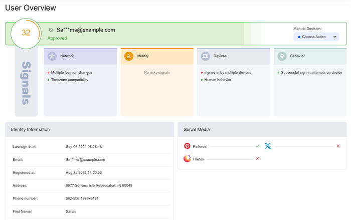Viewport: 351px width, 220px height.
Task: Open the Choose Action dropdown
Action: 316,37
